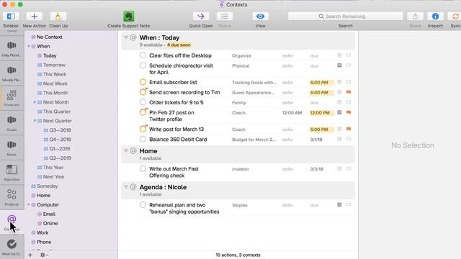The width and height of the screenshot is (461, 259).
Task: Click the Quick Open arrow icon
Action: (x=201, y=17)
